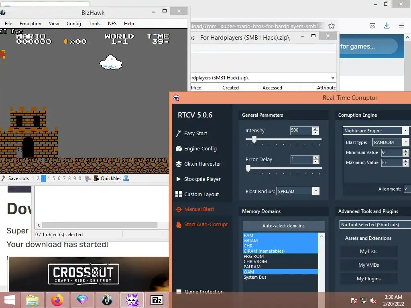411x308 pixels.
Task: Open My VMDs button
Action: (x=368, y=265)
